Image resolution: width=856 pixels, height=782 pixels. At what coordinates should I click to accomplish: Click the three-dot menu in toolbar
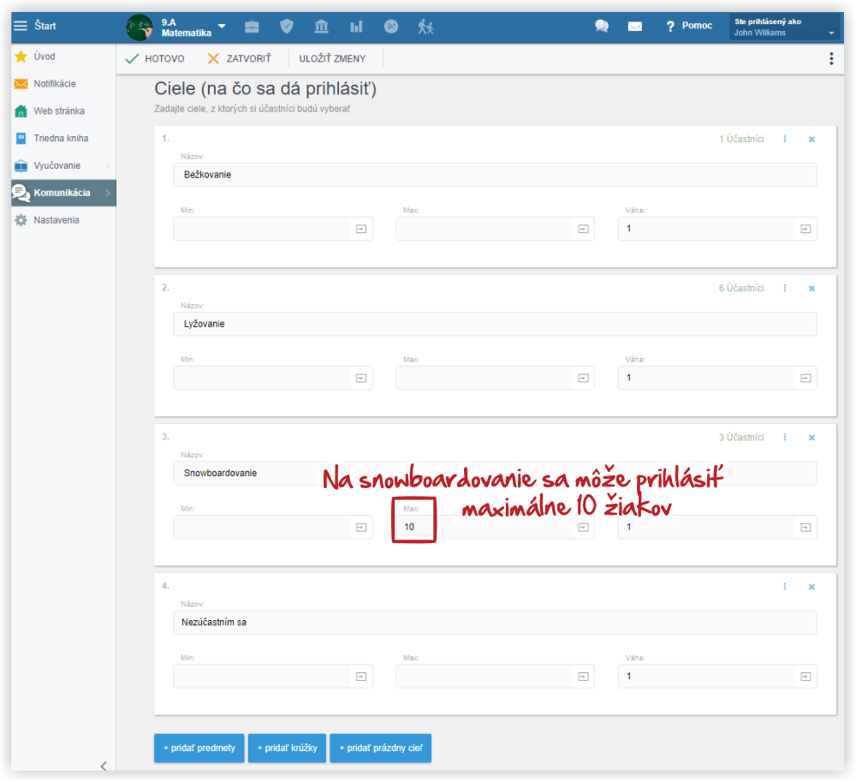point(830,58)
